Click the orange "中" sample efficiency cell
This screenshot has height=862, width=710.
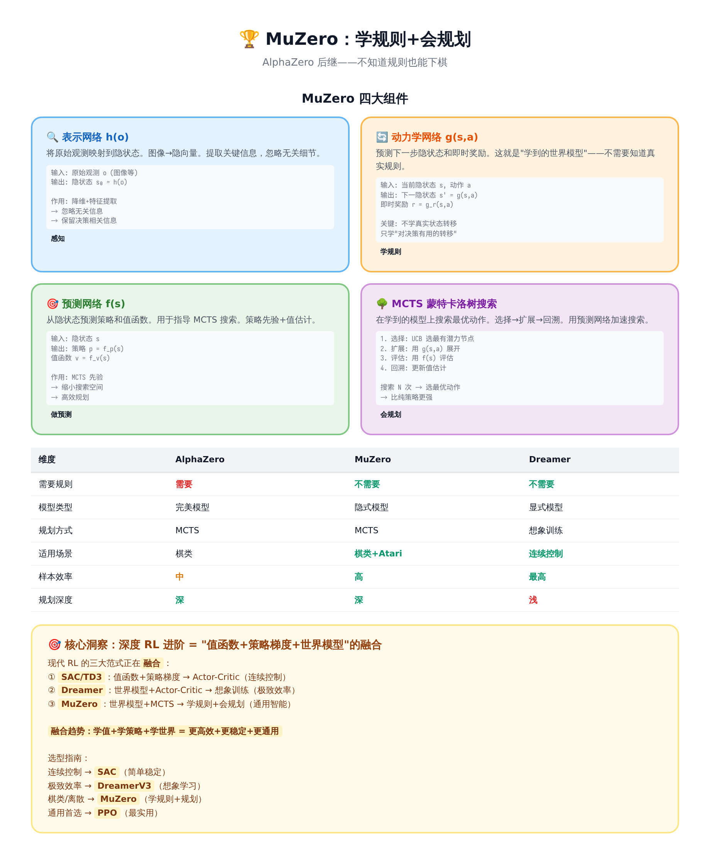(x=179, y=577)
